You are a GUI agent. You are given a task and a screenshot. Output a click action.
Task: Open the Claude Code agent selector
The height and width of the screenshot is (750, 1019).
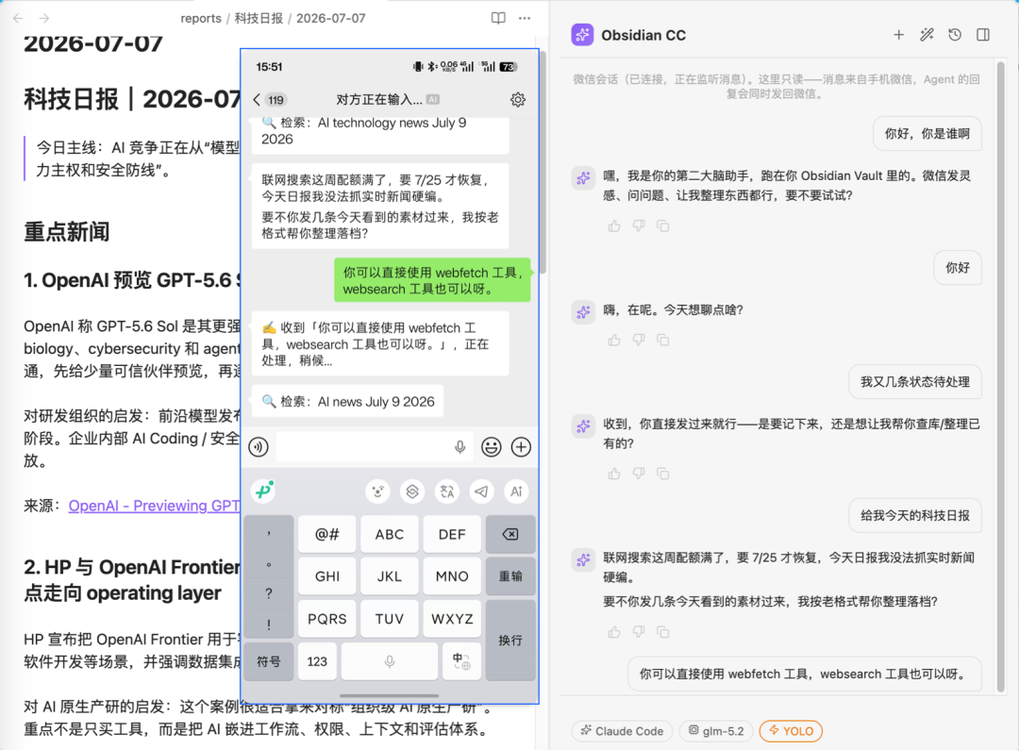click(x=623, y=731)
